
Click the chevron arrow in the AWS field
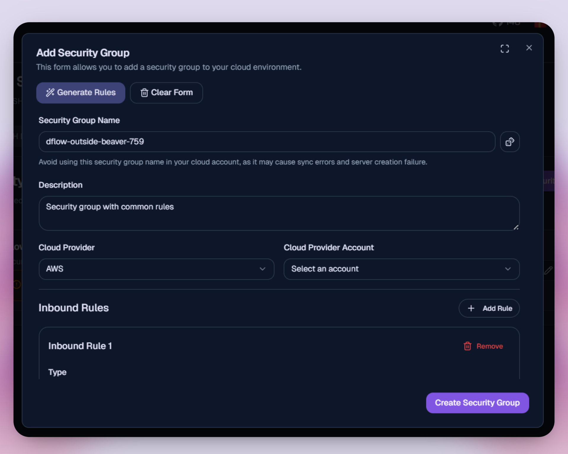[262, 269]
